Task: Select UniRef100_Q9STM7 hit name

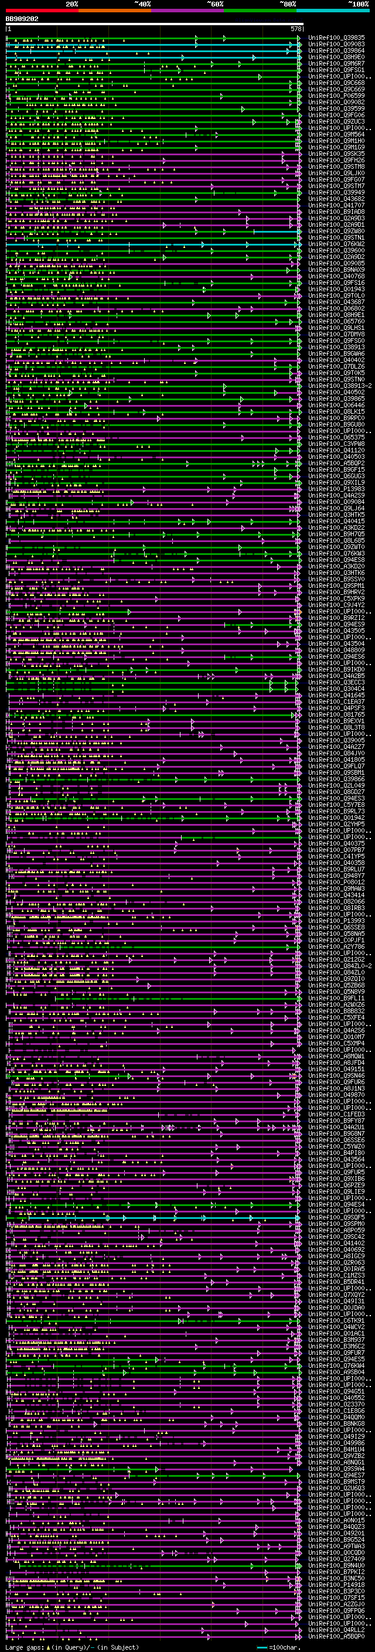Action: tap(336, 186)
